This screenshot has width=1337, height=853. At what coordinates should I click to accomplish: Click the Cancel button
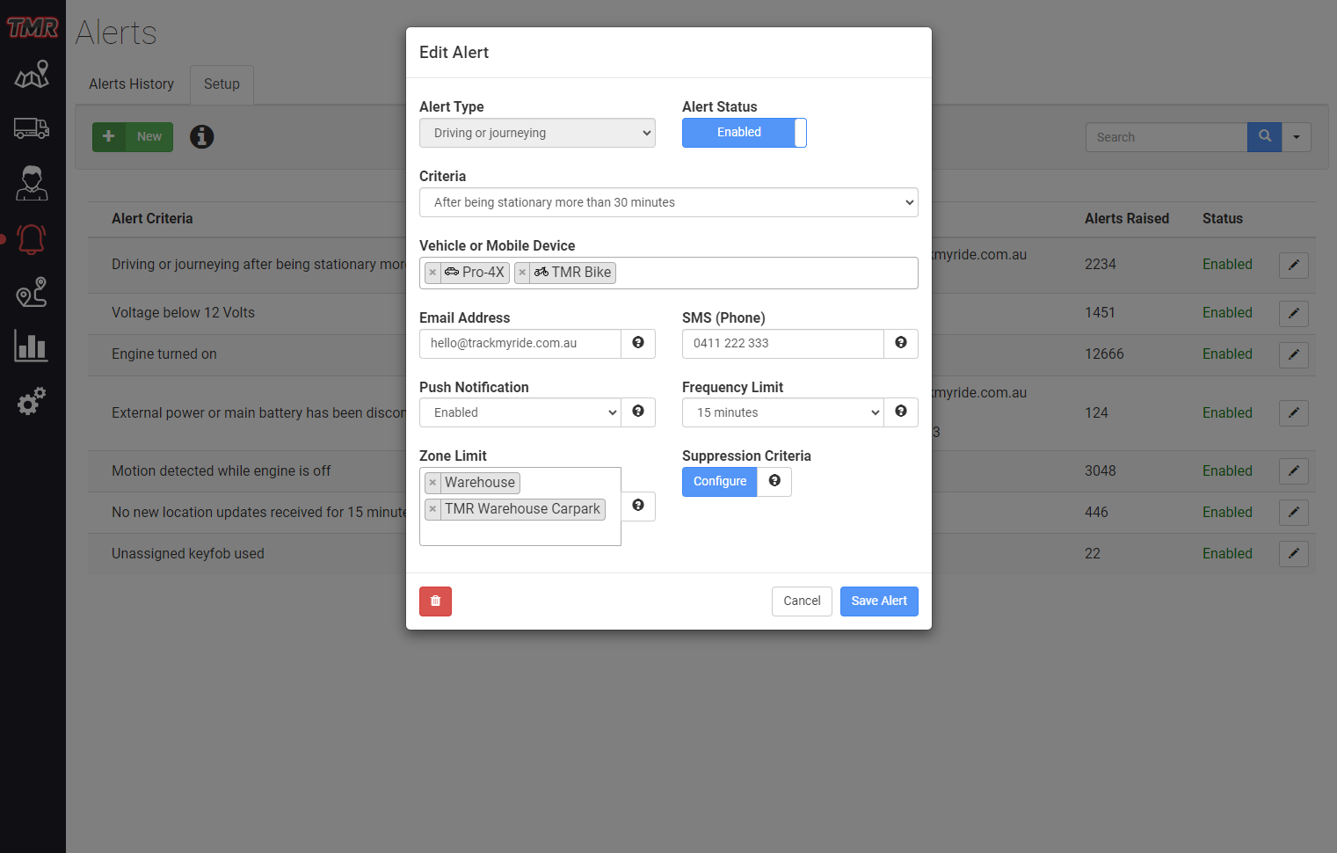[x=802, y=601]
